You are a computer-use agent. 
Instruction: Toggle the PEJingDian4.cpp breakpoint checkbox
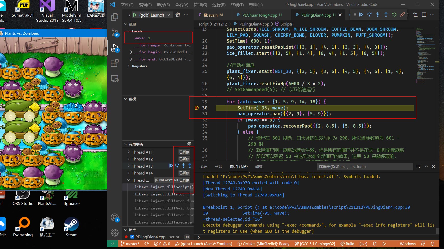pyautogui.click(x=132, y=237)
